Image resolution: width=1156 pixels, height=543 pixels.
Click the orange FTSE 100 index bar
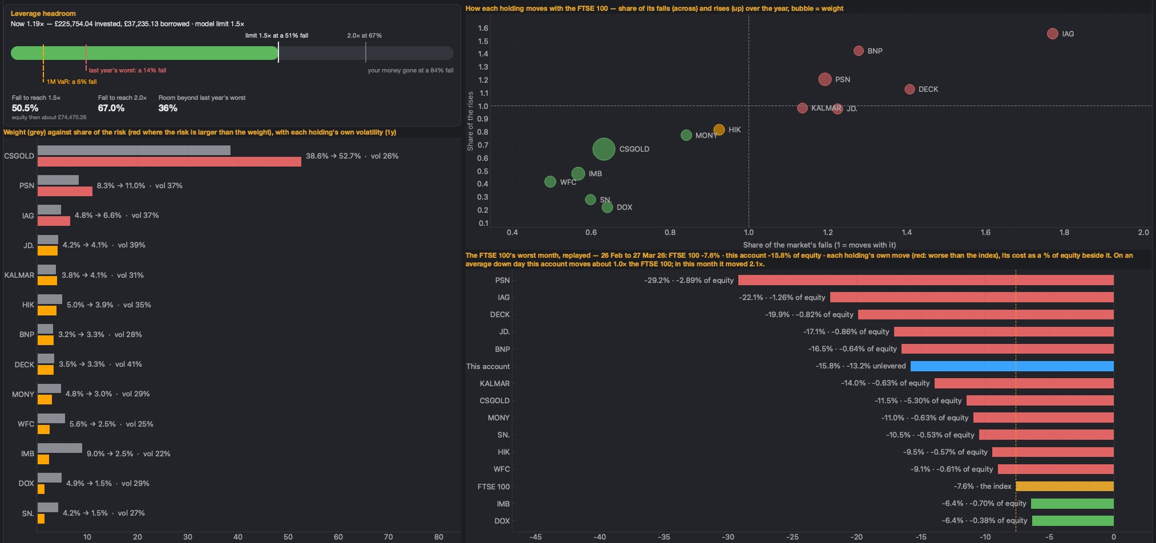click(1065, 487)
